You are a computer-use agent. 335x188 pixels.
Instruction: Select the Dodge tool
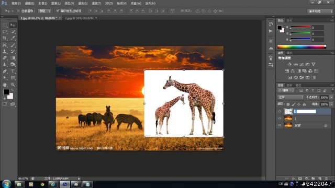(x=13, y=64)
